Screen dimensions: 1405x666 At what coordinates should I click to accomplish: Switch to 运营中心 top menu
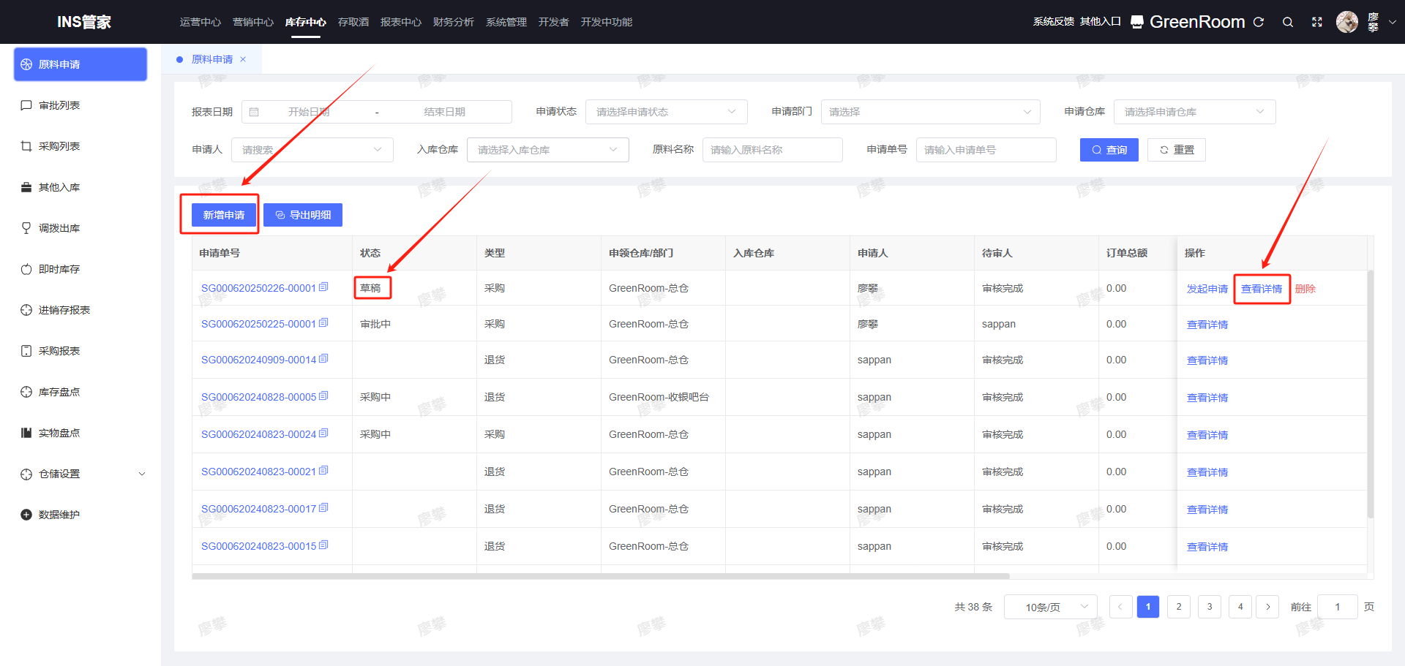201,22
